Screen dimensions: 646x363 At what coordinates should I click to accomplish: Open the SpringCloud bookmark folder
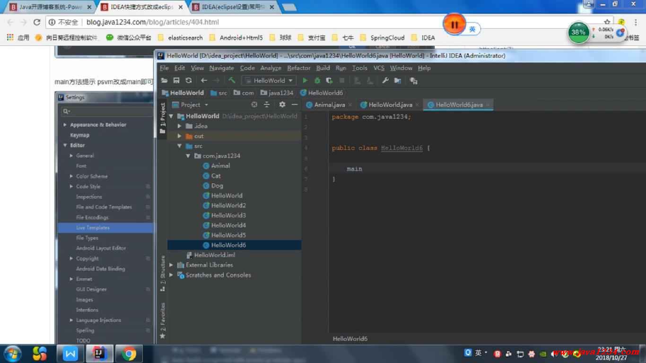[x=383, y=38]
